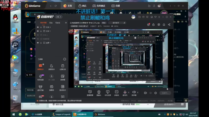Open the hamburger menu beside 正在运行

182,104
